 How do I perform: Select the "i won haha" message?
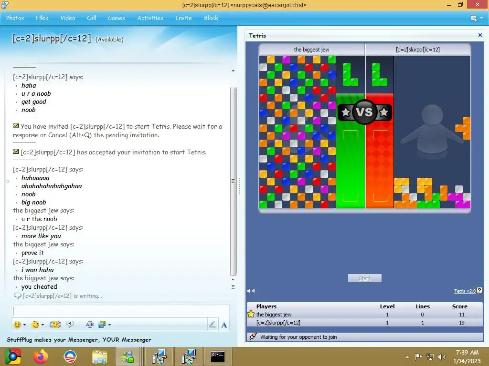(x=37, y=270)
